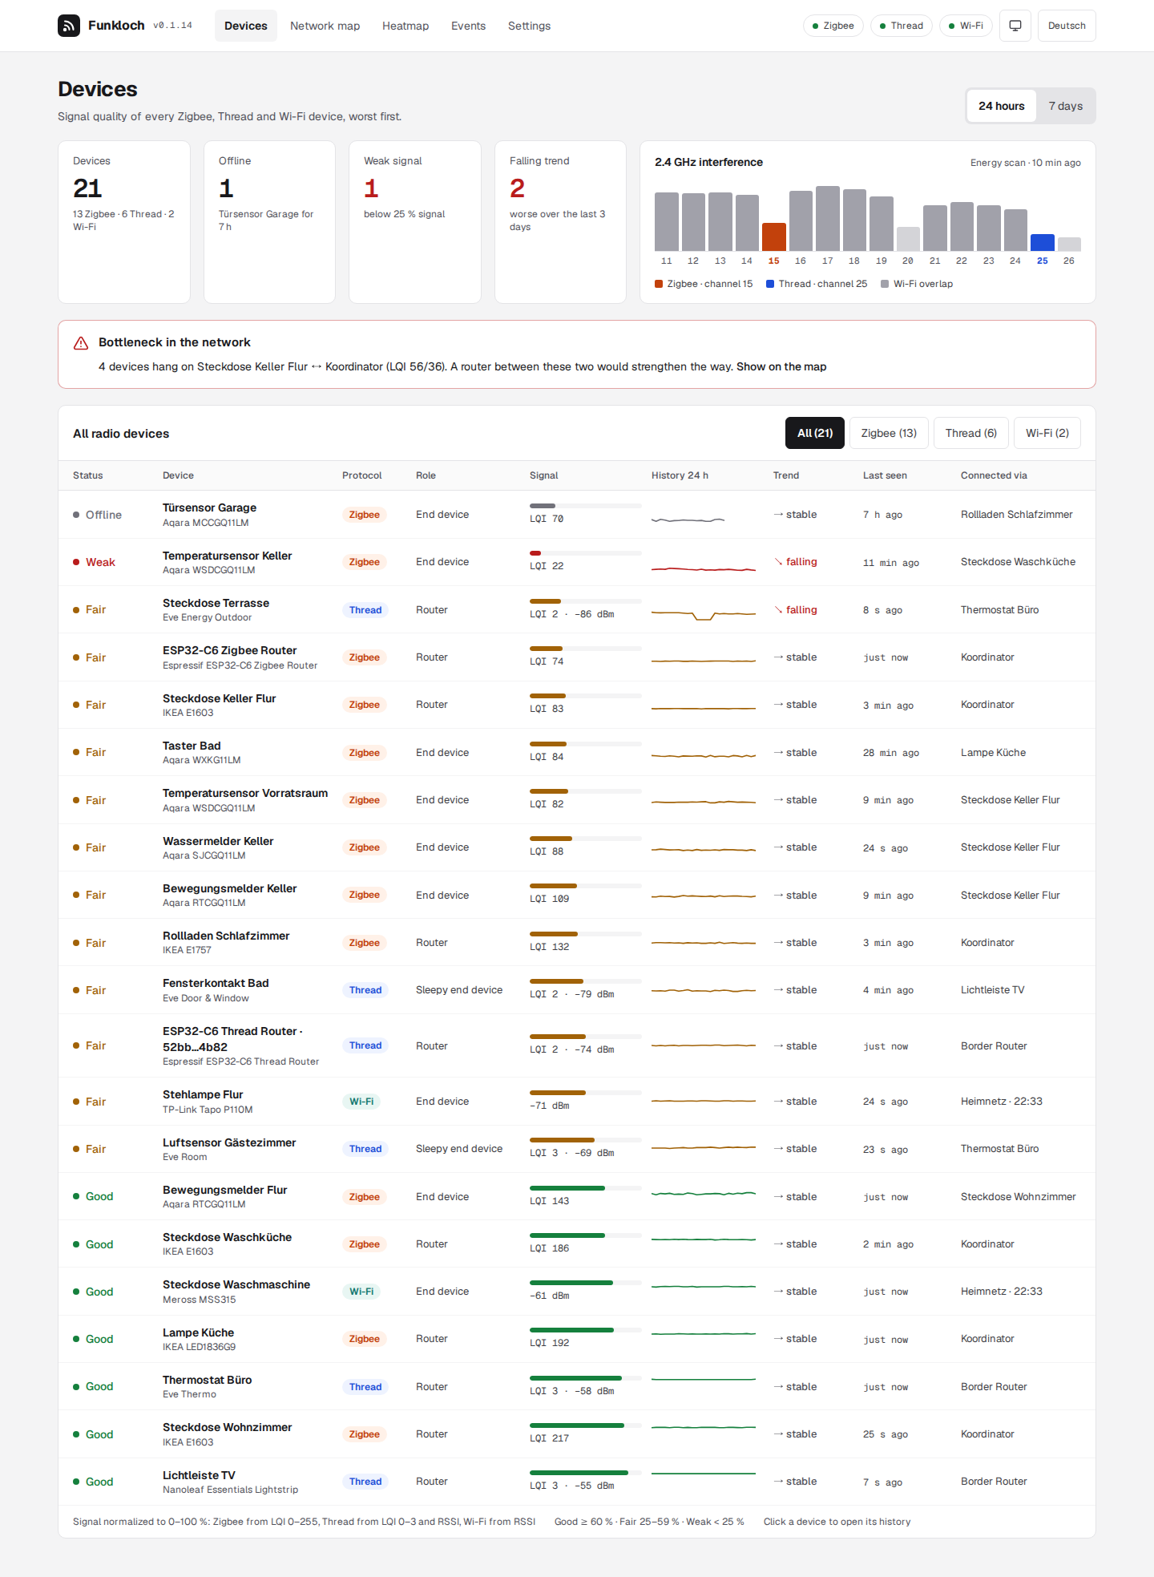
Task: Go to the Heatmap tab
Action: coord(406,26)
